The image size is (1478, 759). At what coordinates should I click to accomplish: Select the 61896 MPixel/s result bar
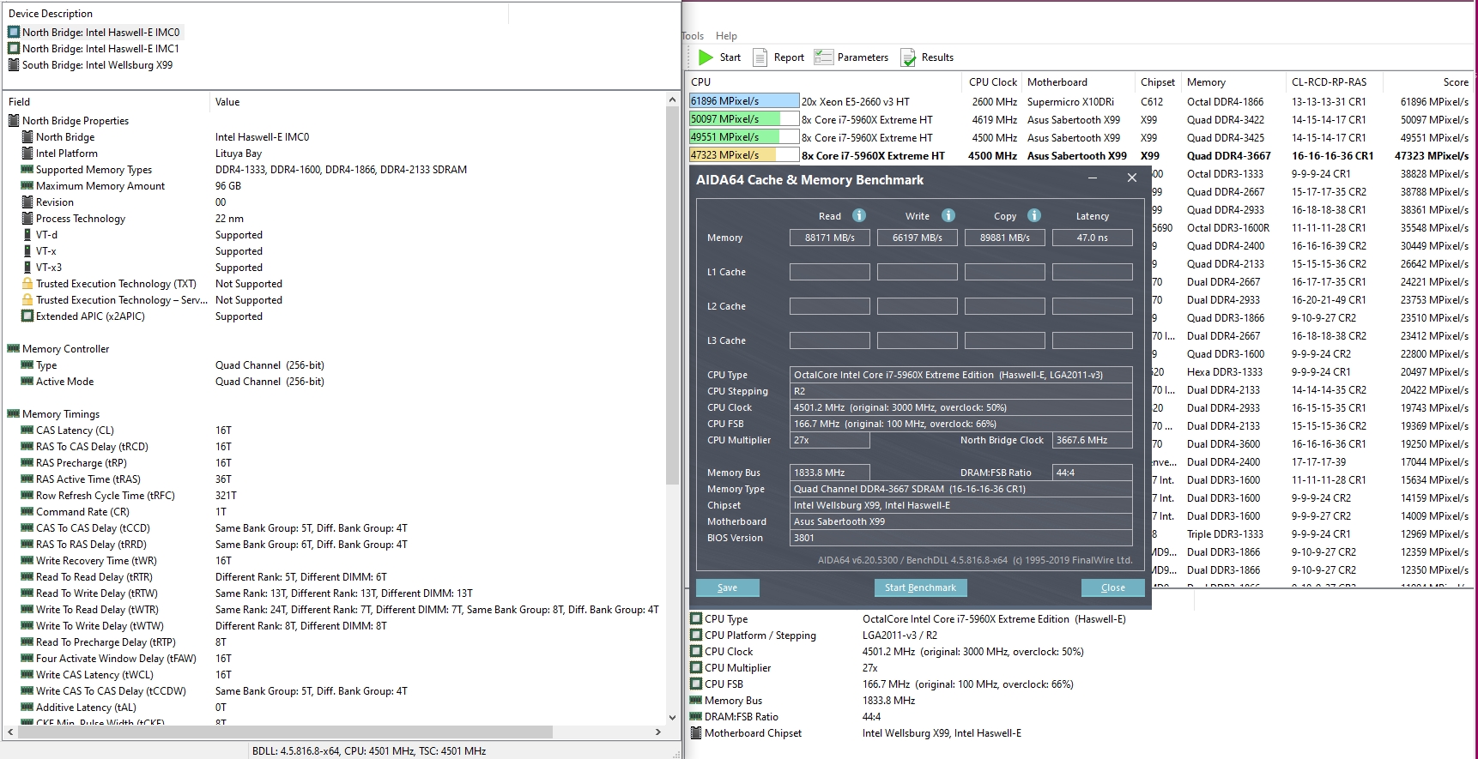[744, 101]
